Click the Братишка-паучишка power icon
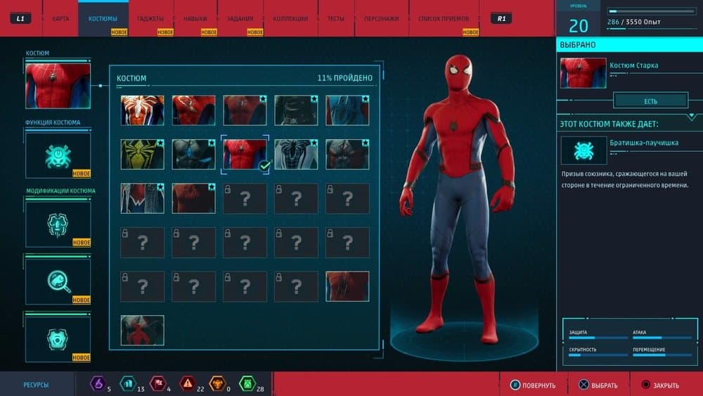The height and width of the screenshot is (396, 703). pyautogui.click(x=583, y=151)
